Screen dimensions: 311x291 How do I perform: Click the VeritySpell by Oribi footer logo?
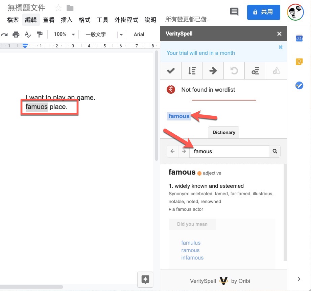pos(223,281)
